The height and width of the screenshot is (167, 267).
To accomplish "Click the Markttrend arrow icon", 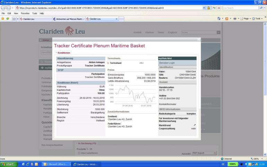I will tap(195, 125).
